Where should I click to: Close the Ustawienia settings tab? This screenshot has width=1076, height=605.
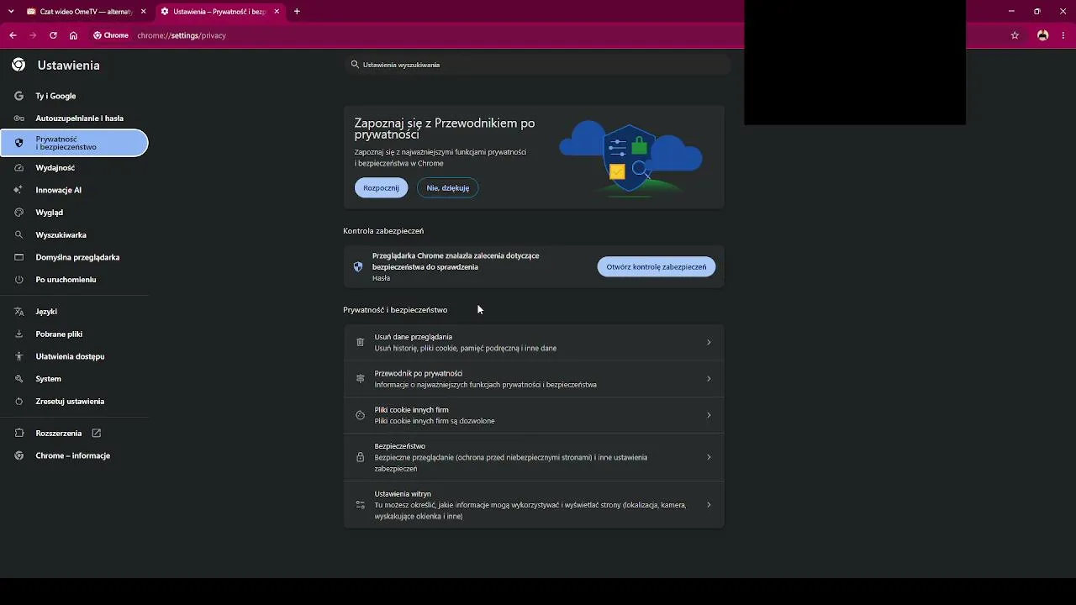point(277,12)
